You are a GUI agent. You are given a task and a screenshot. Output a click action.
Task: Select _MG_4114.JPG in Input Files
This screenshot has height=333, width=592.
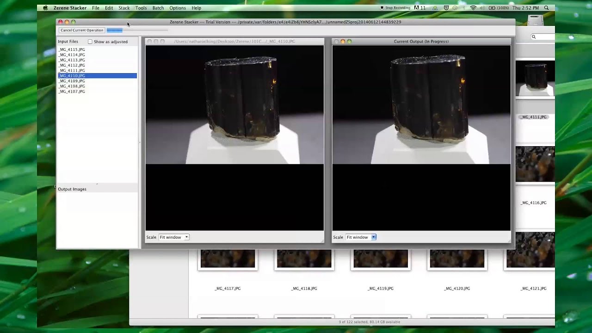tap(97, 55)
